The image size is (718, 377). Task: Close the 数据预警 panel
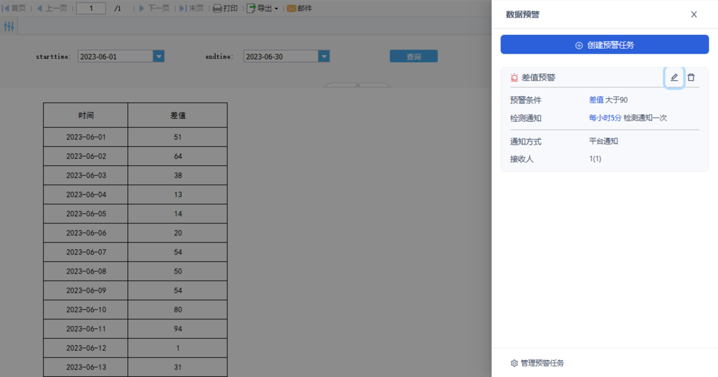pyautogui.click(x=694, y=14)
